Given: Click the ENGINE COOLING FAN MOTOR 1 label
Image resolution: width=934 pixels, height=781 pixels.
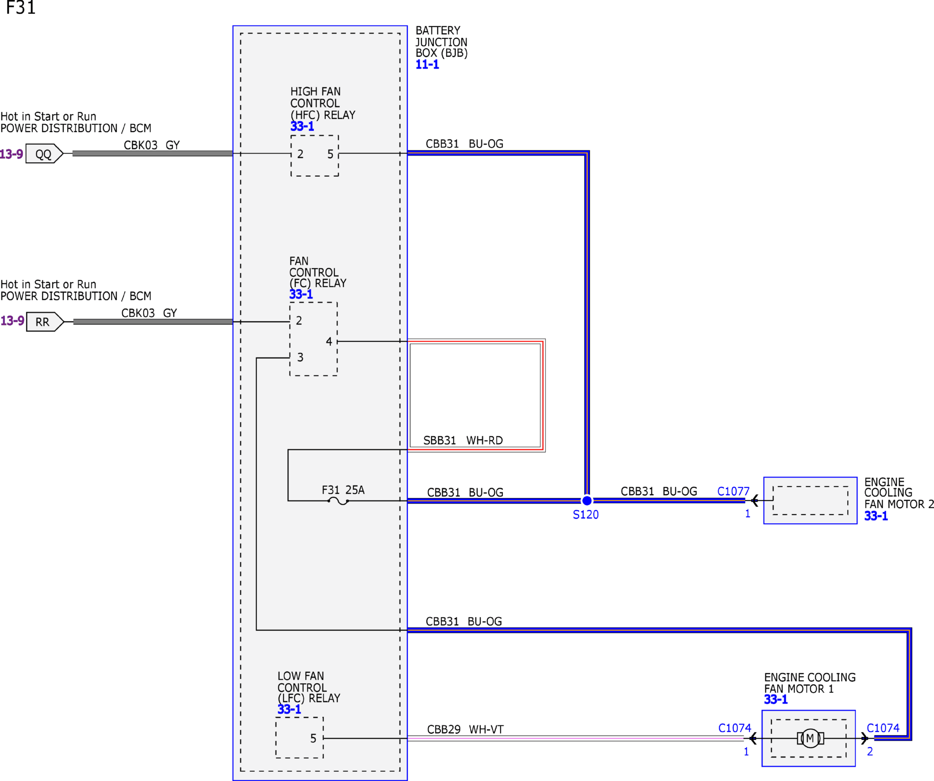Looking at the screenshot, I should click(x=810, y=683).
